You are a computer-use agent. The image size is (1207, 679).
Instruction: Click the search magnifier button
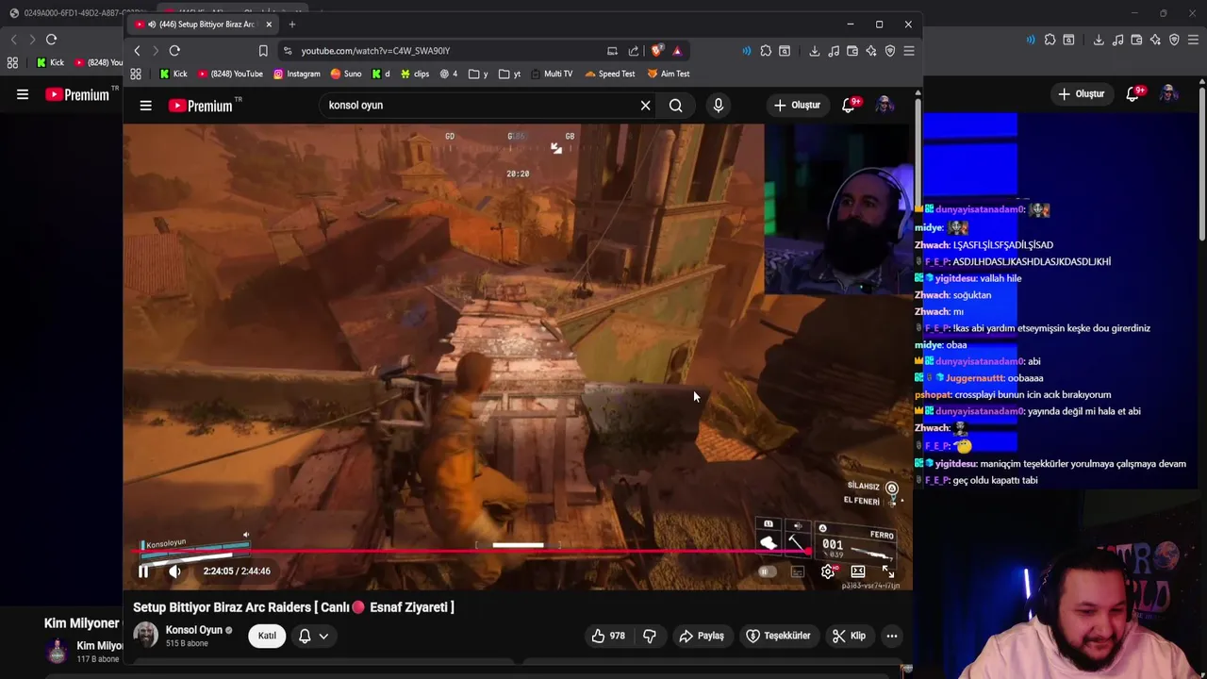tap(676, 106)
